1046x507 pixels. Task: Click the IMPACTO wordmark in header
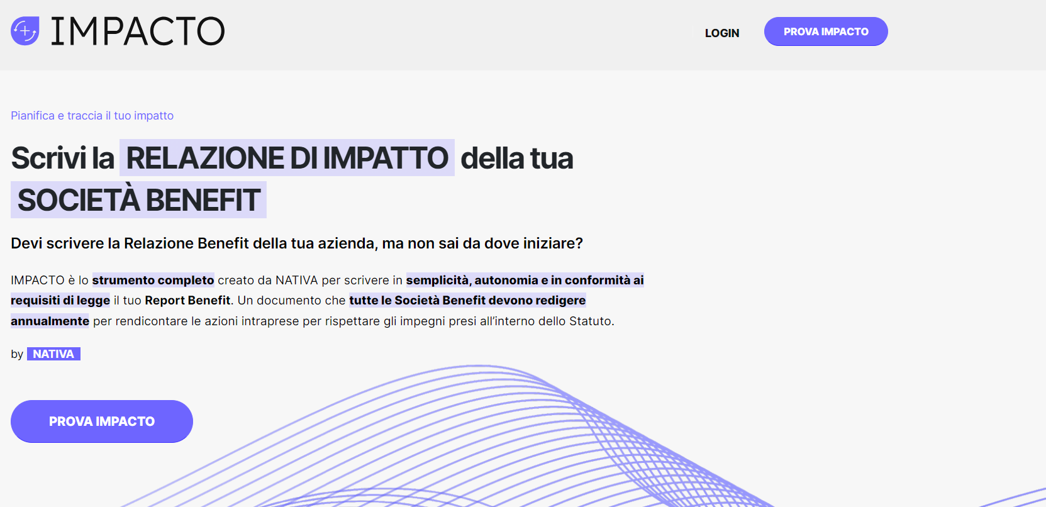137,31
